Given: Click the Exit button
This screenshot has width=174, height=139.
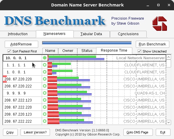Looking at the screenshot, I should [163, 132].
